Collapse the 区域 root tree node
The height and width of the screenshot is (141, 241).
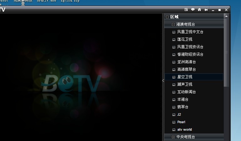(x=167, y=17)
